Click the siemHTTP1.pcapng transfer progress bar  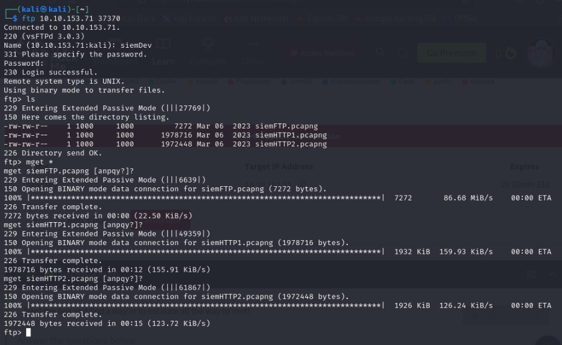click(206, 251)
